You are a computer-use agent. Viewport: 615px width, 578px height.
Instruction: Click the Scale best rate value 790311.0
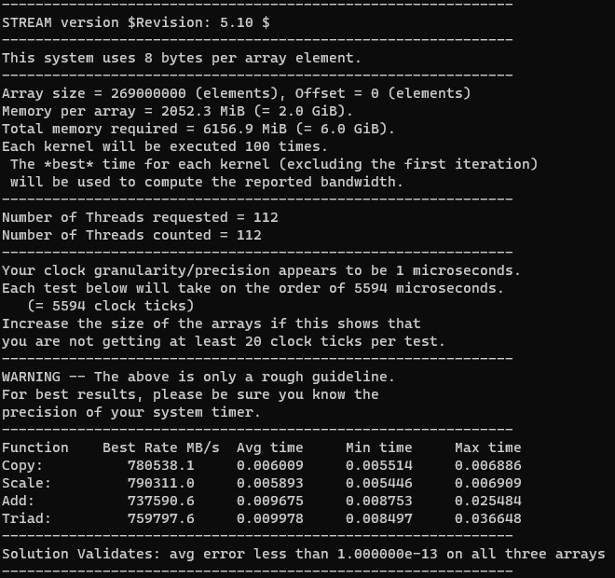(160, 484)
